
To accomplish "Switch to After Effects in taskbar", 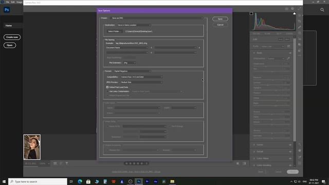I will [155, 181].
